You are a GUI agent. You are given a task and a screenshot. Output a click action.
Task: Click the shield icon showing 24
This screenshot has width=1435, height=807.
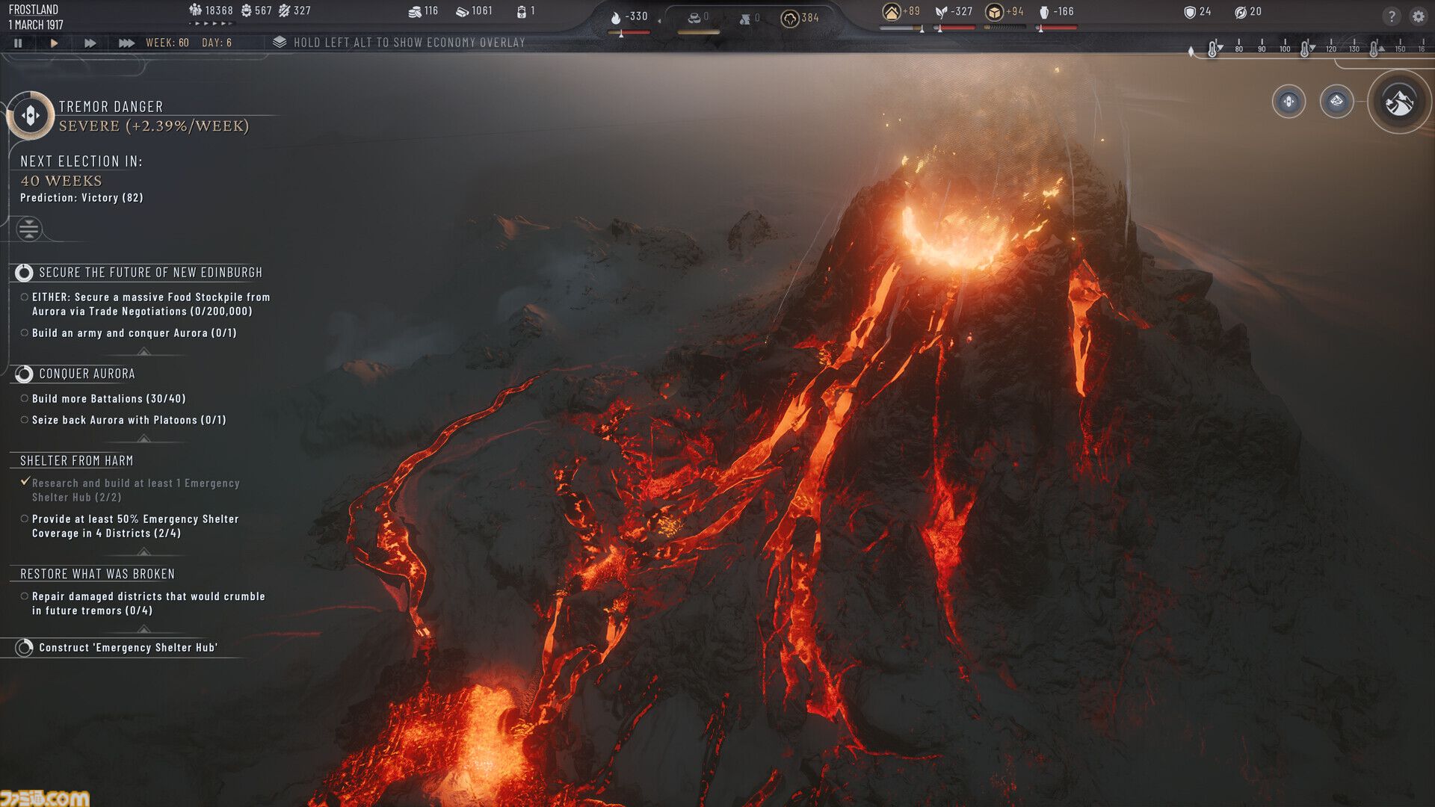pyautogui.click(x=1190, y=12)
